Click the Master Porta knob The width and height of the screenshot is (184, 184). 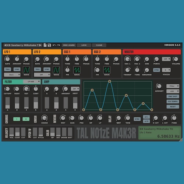[156, 59]
